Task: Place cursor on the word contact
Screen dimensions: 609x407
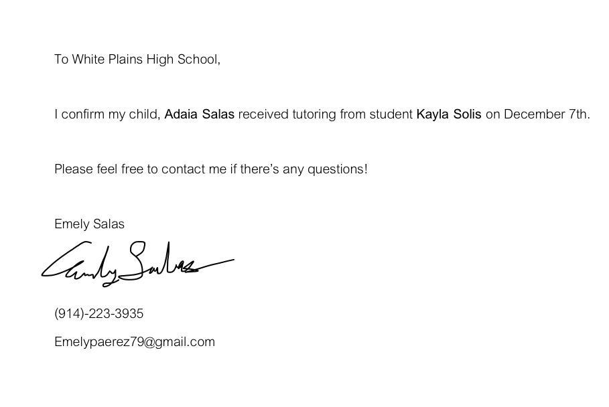Action: pyautogui.click(x=183, y=169)
